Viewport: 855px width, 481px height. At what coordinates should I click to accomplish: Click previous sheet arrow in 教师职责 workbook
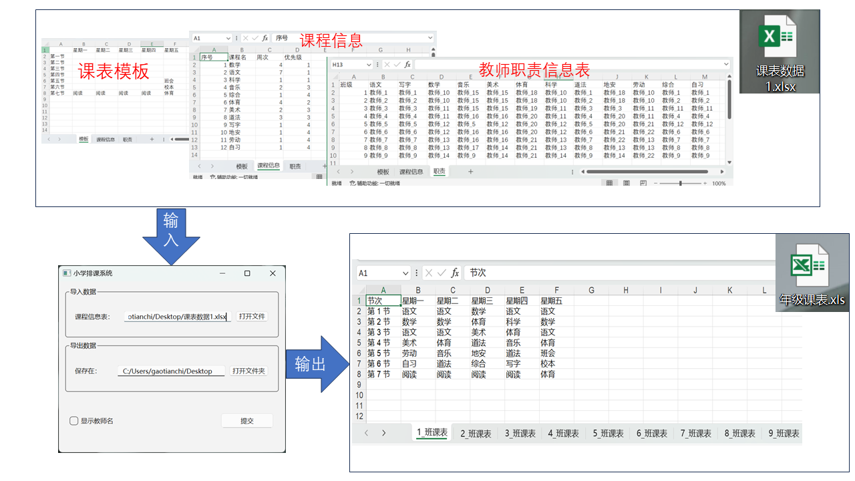(x=338, y=172)
